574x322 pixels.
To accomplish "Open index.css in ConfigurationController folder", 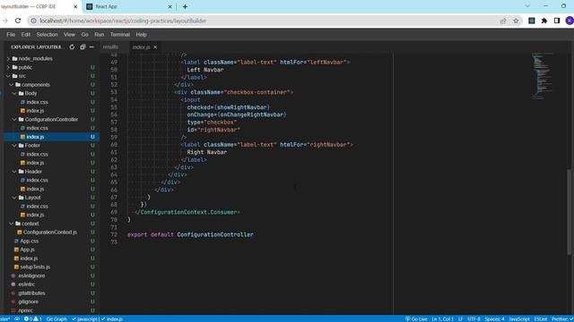I will coord(37,128).
